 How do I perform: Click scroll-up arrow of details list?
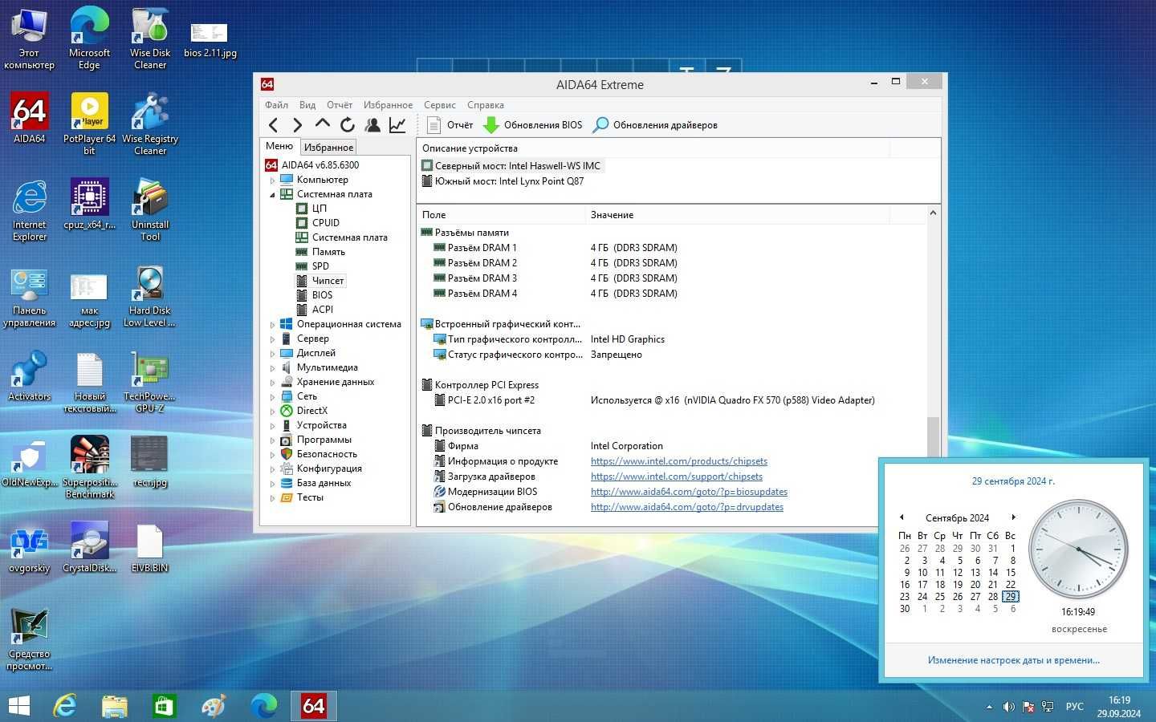click(933, 213)
